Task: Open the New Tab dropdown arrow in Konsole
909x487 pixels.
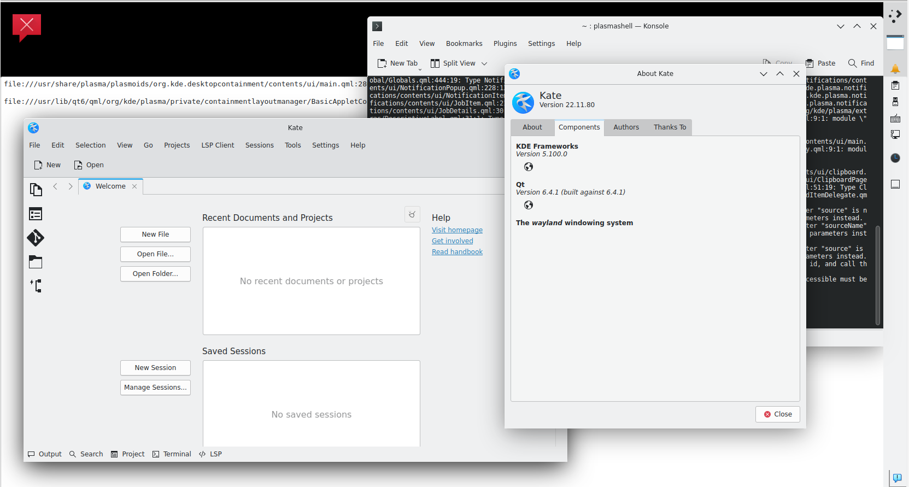Action: point(420,69)
